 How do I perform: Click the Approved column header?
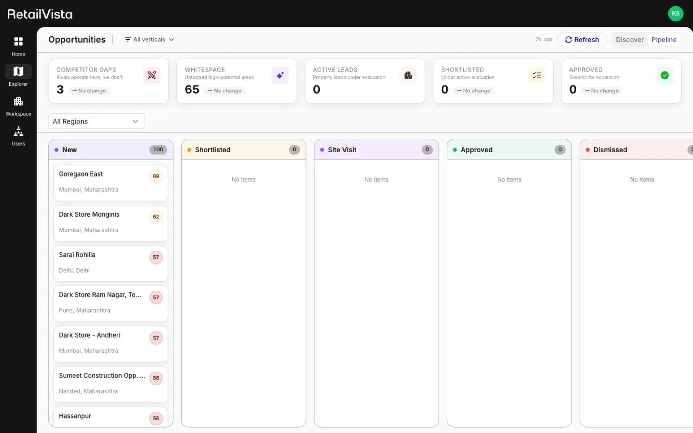(x=509, y=150)
